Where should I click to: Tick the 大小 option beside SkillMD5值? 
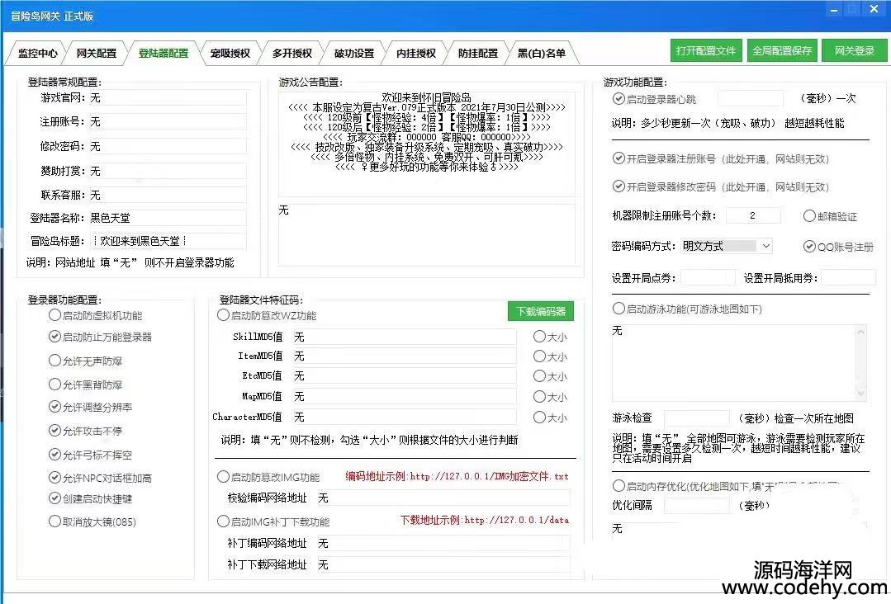pos(539,337)
